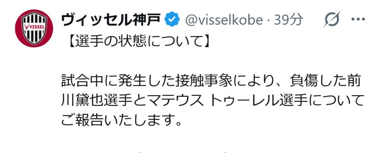
Task: Click the Vissel Kobe profile avatar
Action: point(34,29)
